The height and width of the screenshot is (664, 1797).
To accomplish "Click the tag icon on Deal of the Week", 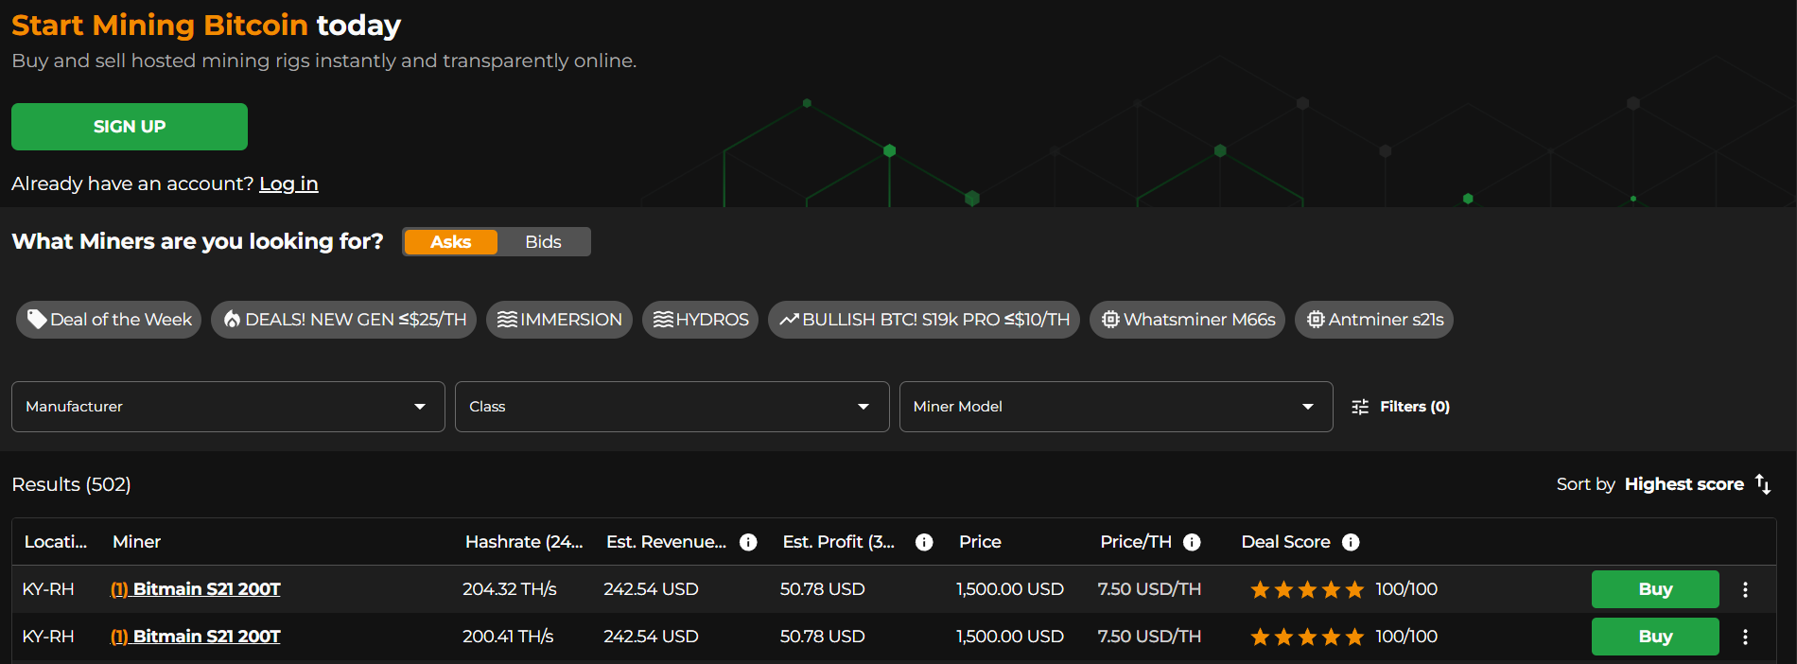I will (37, 320).
